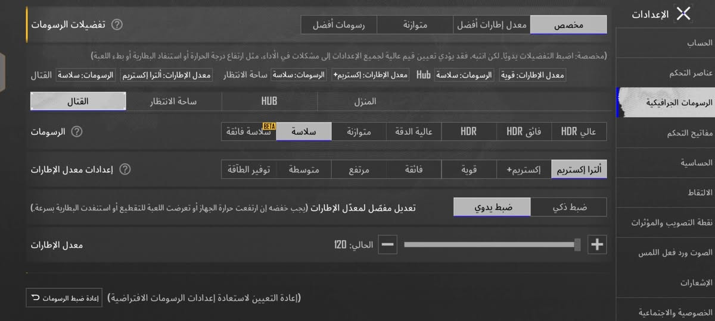This screenshot has height=321, width=715.
Task: Switch to the المنزل scene tab
Action: (365, 101)
